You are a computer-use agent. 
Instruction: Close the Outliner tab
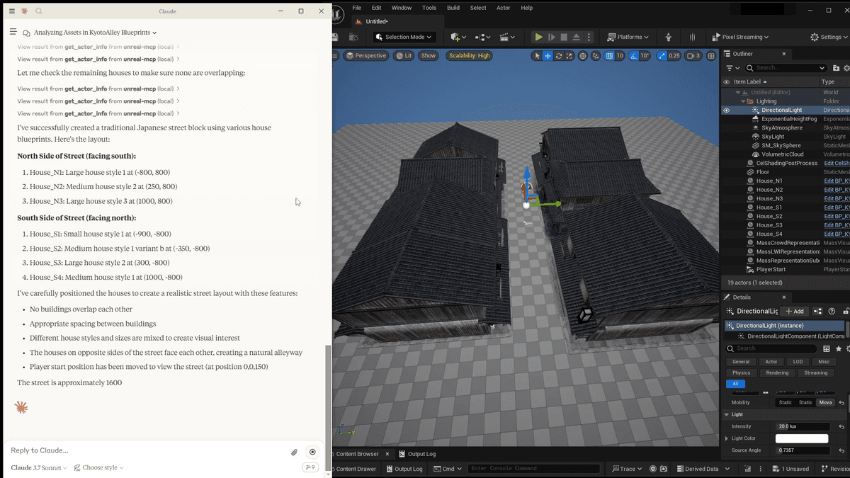784,54
